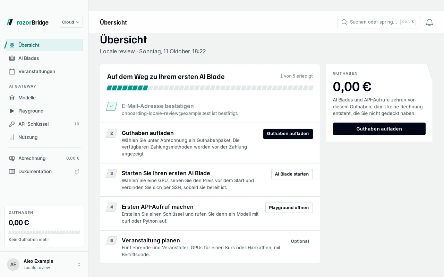Expand the Alex Example account switcher
The image size is (444, 277).
click(79, 265)
